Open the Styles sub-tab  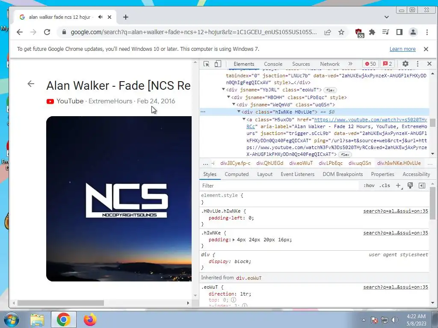pyautogui.click(x=210, y=174)
